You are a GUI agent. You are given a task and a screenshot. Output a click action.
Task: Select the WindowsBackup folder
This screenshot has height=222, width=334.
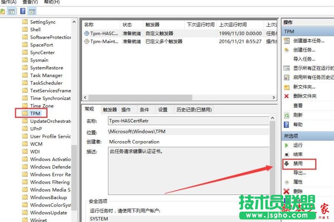point(48,197)
